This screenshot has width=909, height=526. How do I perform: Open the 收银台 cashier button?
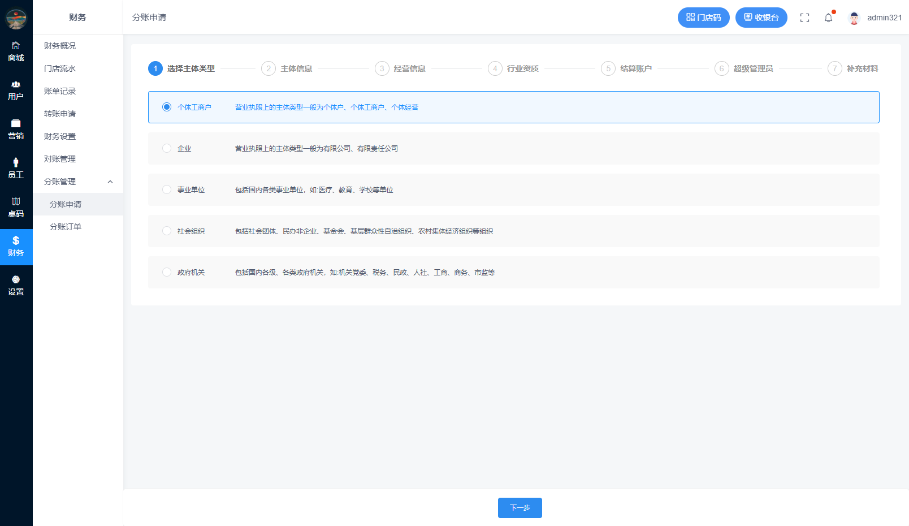761,18
